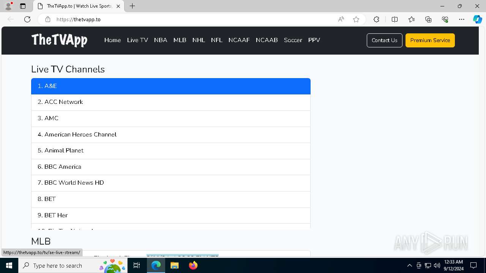This screenshot has height=273, width=486.
Task: Open Animal Planet channel
Action: tap(171, 151)
